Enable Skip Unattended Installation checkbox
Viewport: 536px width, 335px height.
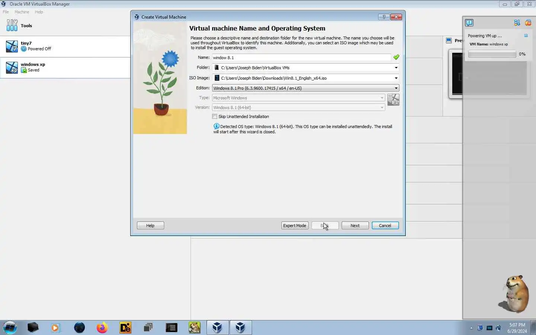tap(215, 117)
